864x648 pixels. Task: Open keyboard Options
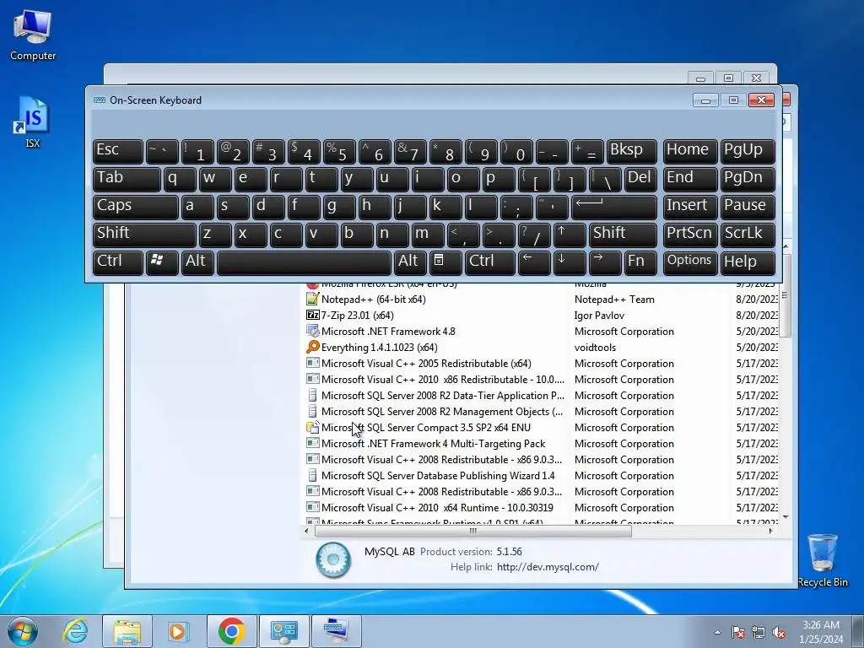tap(690, 262)
